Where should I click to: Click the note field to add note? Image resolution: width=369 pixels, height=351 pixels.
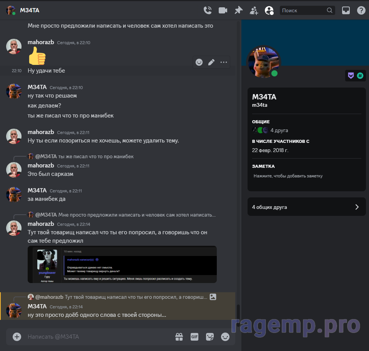(288, 176)
